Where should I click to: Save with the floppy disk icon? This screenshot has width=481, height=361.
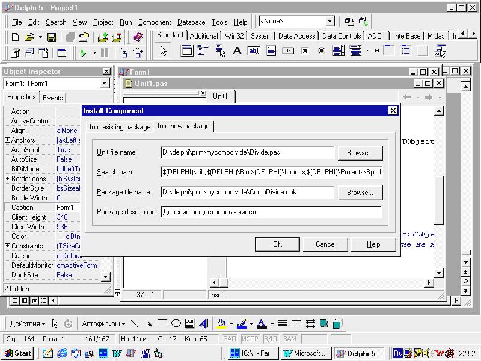(x=52, y=37)
